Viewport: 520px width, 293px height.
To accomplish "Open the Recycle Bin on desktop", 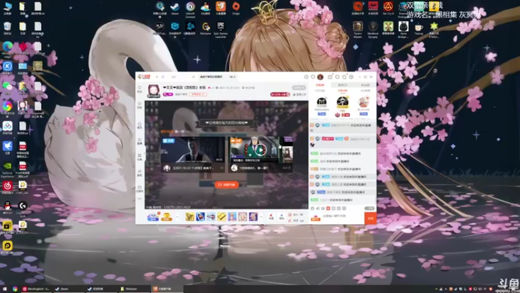I will (7, 28).
